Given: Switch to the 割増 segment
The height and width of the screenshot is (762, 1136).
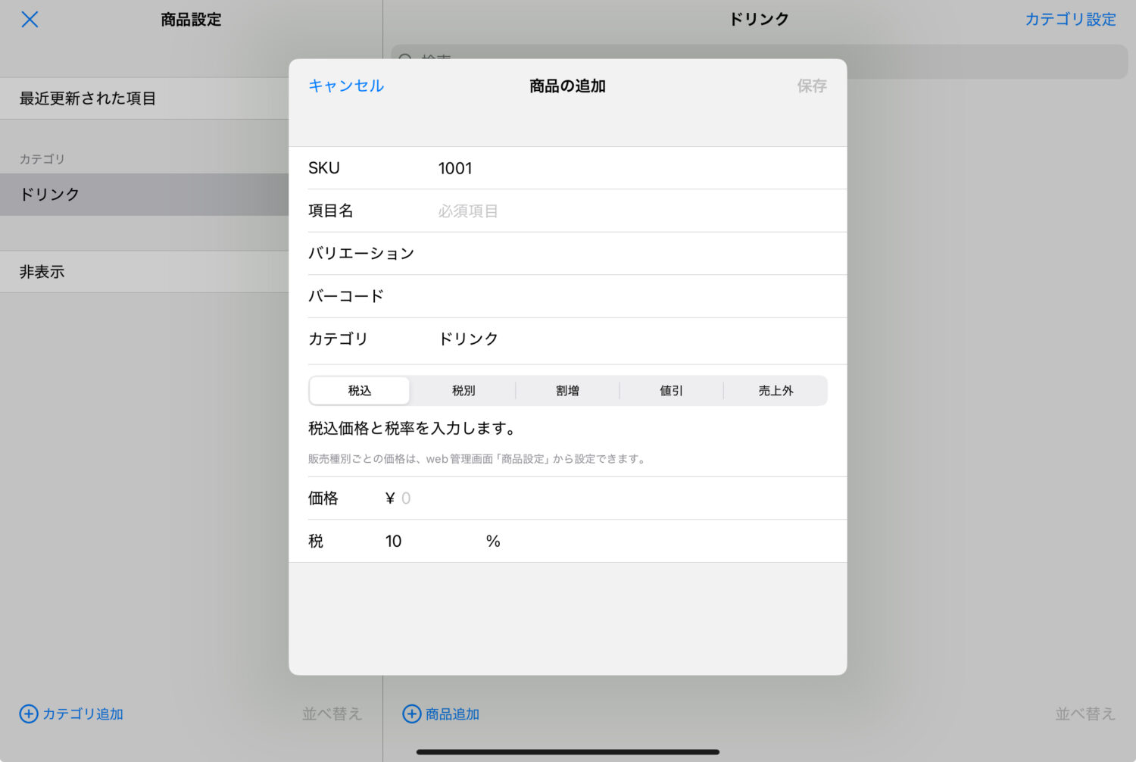Looking at the screenshot, I should [567, 391].
